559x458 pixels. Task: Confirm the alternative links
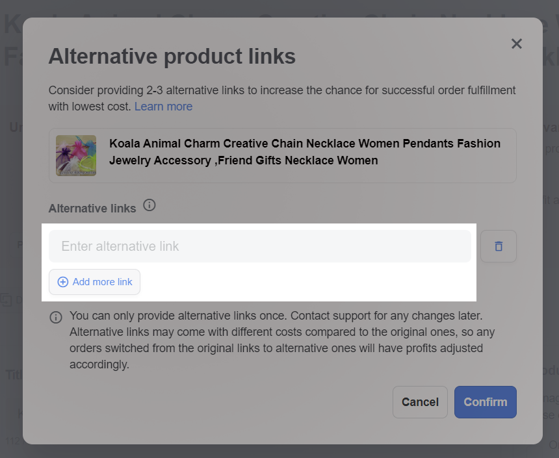click(x=485, y=402)
